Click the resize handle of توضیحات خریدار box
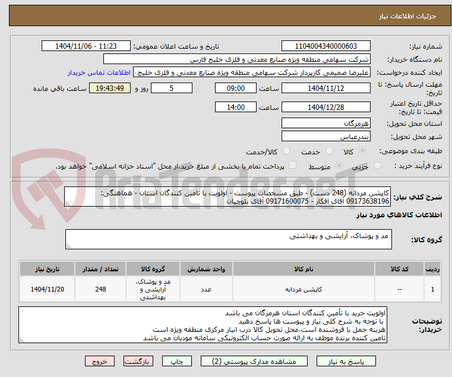The image size is (452, 377). (21, 340)
